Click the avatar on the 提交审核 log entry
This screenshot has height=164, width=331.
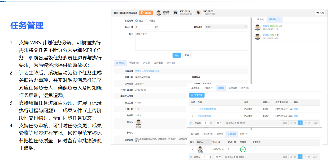tap(258, 27)
